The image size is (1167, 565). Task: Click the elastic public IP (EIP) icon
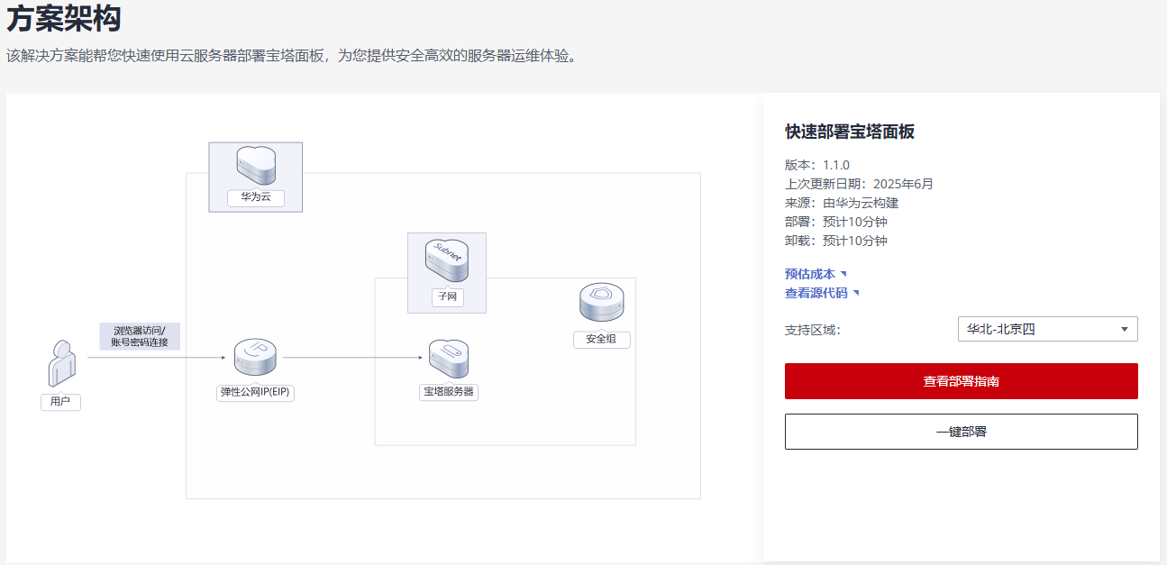[x=255, y=359]
